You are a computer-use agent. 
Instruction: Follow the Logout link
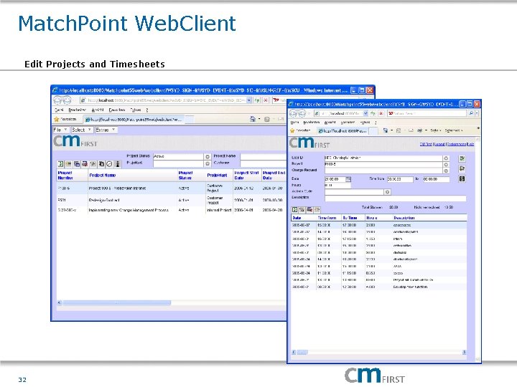[x=439, y=144]
